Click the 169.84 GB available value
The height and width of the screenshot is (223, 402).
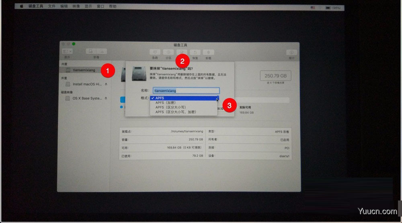(246, 113)
